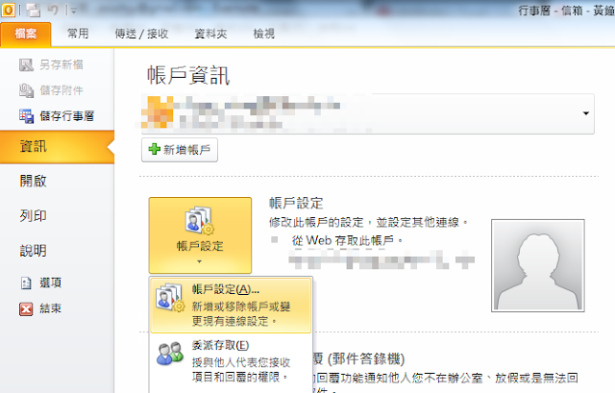615x393 pixels.
Task: Click the red 結束 exit icon
Action: click(26, 308)
